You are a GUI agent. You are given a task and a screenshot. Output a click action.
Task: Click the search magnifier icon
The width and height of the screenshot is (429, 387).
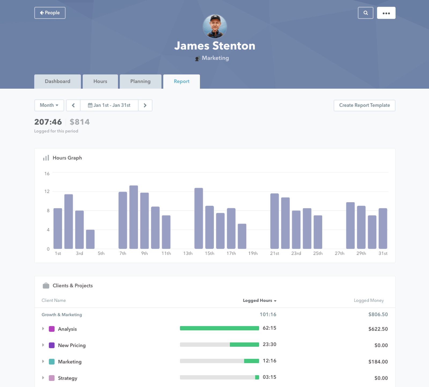tap(365, 13)
